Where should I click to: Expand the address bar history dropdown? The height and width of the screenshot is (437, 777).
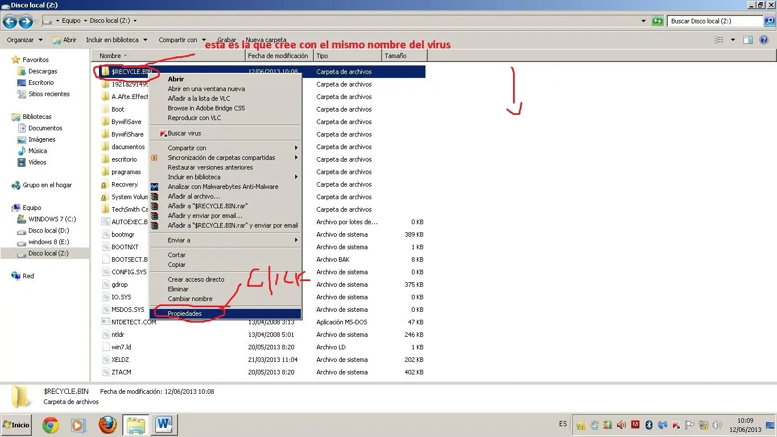tap(644, 21)
